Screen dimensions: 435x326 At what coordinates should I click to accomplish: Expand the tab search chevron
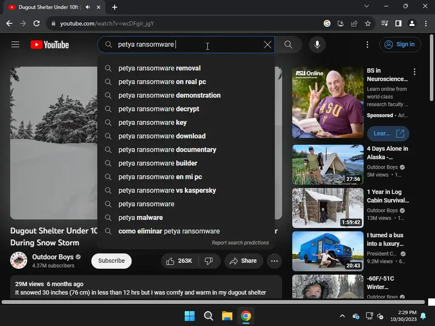tap(367, 6)
